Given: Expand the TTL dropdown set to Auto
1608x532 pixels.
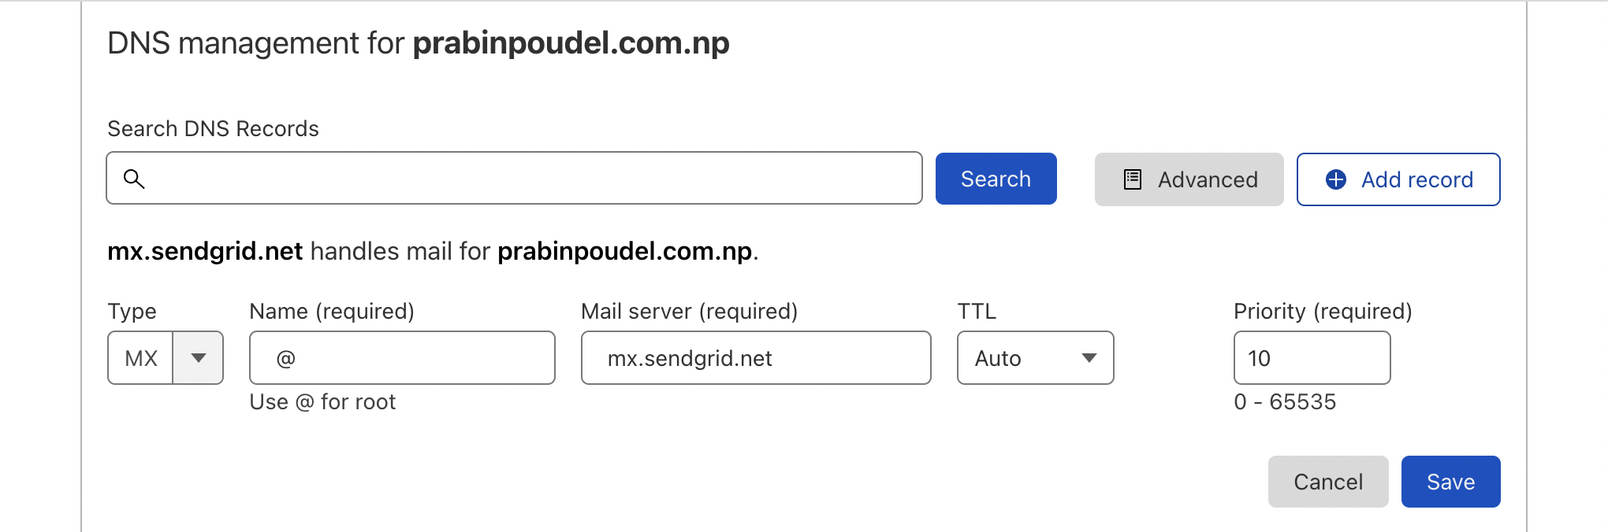Looking at the screenshot, I should [x=1035, y=358].
